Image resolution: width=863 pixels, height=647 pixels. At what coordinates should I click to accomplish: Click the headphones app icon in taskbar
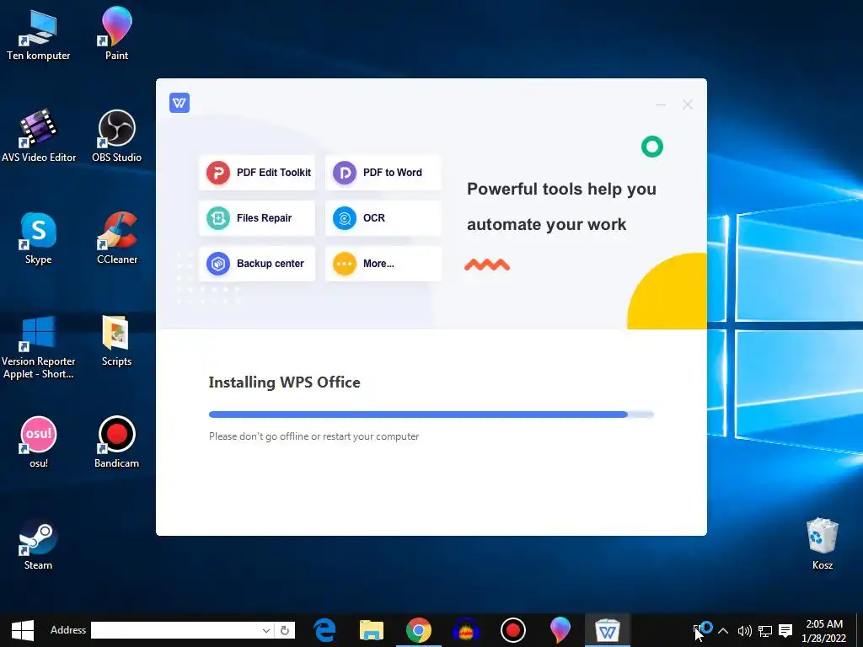(465, 630)
